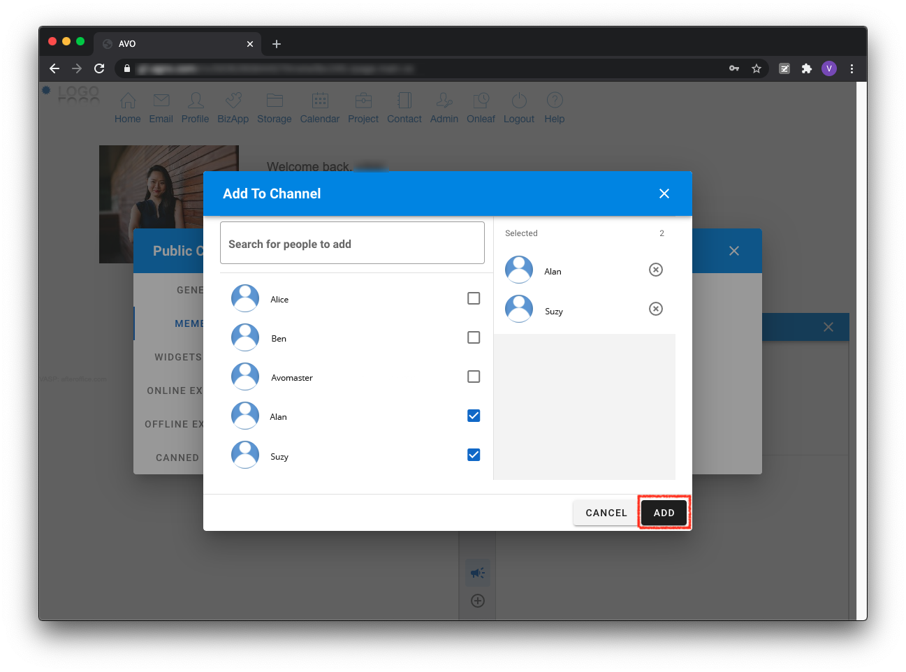Uncheck Alan in the people list
Image resolution: width=906 pixels, height=672 pixels.
pyautogui.click(x=474, y=416)
